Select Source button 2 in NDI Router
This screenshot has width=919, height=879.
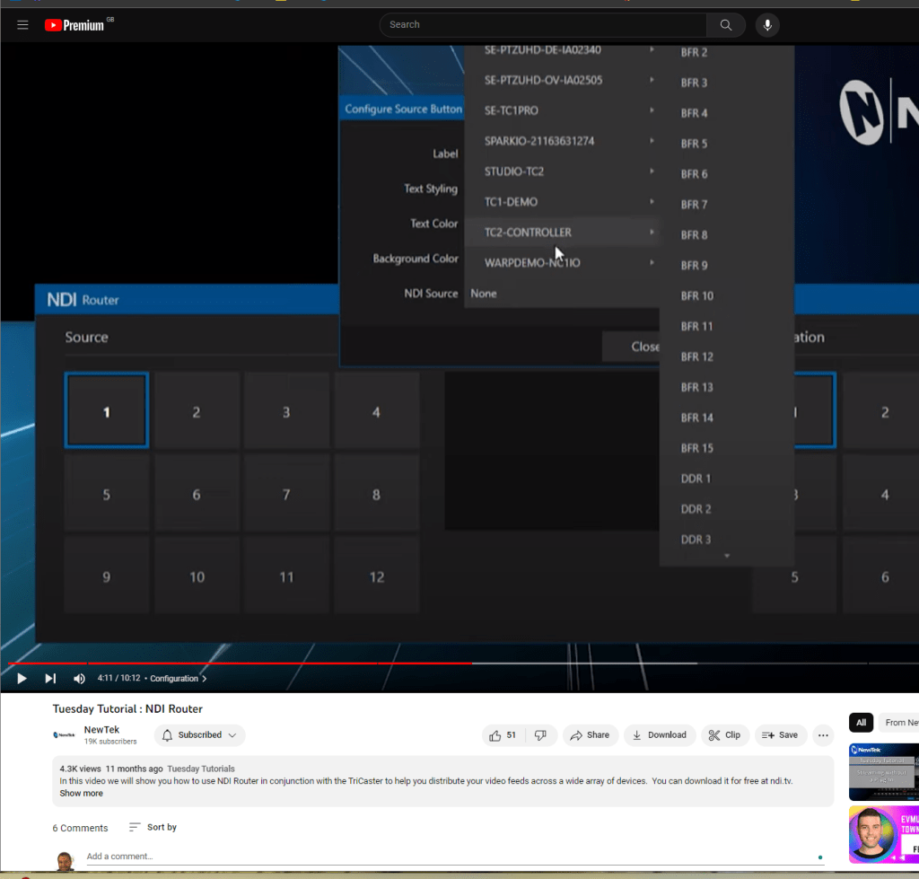tap(197, 411)
